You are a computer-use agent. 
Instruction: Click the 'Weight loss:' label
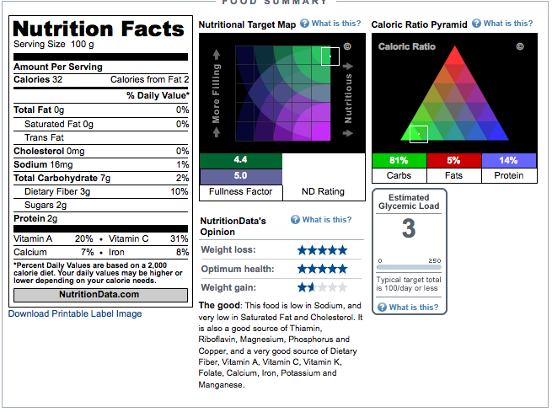tap(228, 249)
